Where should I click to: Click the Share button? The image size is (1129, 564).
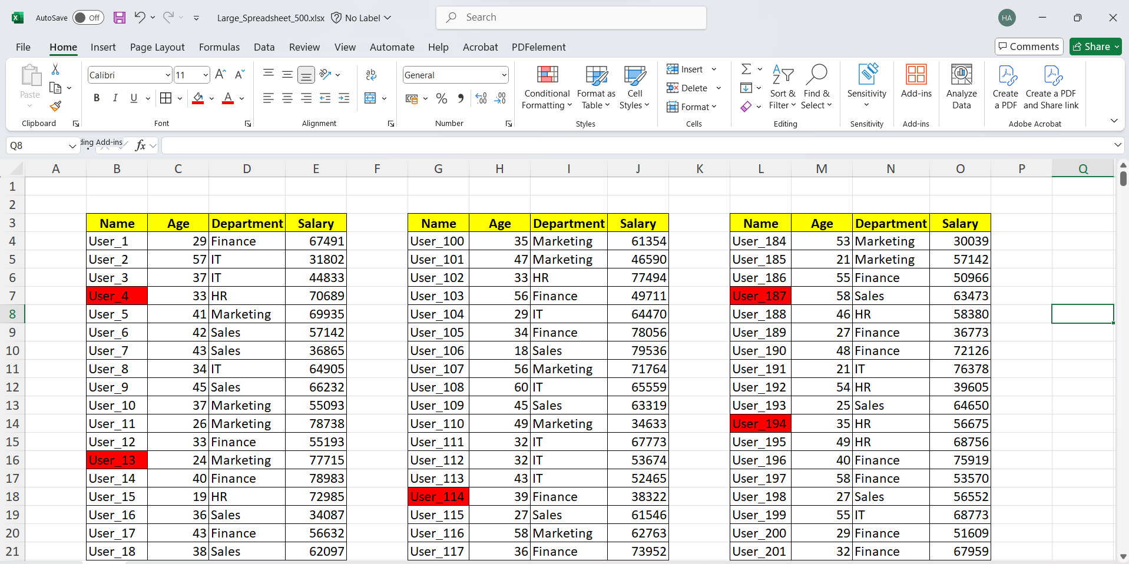pos(1095,46)
